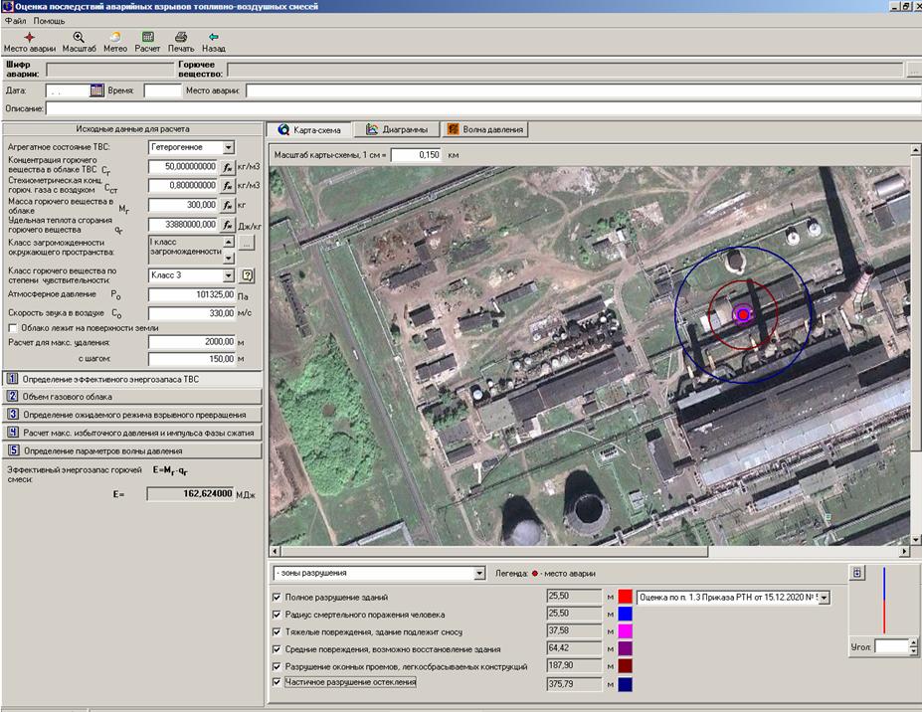Uncheck 'Полное разрушение зданий' checkbox
Screen dimensions: 922x712
point(277,597)
